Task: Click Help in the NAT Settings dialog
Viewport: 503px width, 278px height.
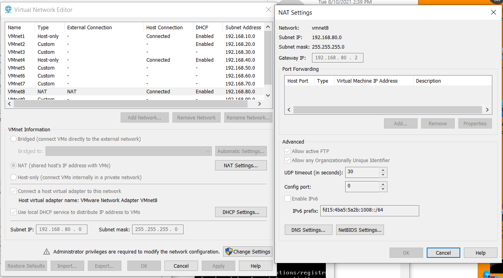Action: pos(480,253)
